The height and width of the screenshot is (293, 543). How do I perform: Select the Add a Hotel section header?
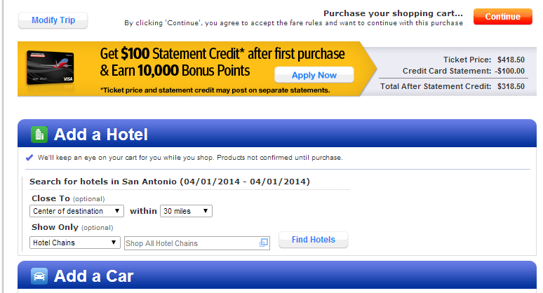(x=101, y=135)
